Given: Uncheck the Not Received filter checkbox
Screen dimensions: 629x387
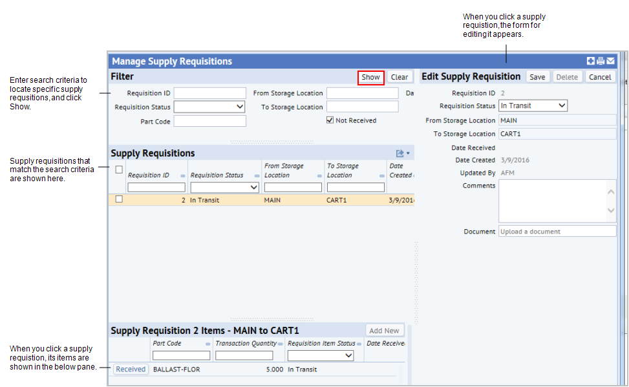Looking at the screenshot, I should tap(330, 120).
